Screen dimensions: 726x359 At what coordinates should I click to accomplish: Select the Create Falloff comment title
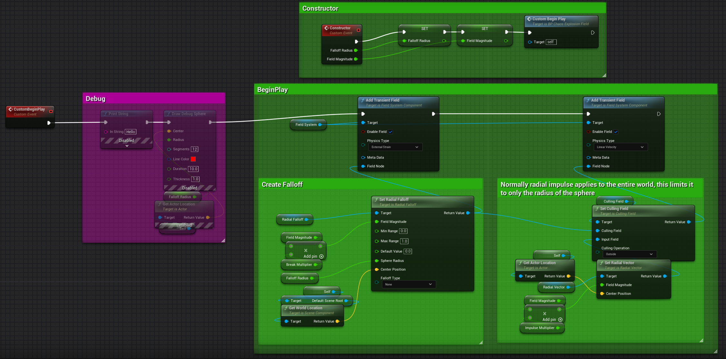pos(282,184)
